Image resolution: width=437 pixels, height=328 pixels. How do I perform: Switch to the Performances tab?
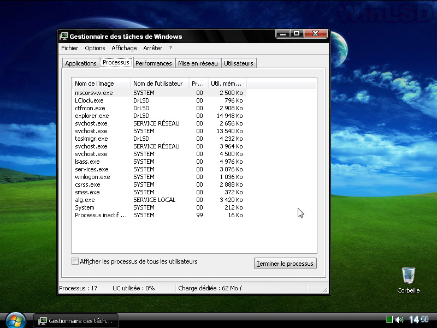pyautogui.click(x=153, y=63)
